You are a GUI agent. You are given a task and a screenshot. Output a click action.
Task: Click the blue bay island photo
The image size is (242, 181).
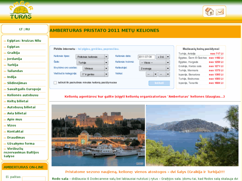click(192, 136)
